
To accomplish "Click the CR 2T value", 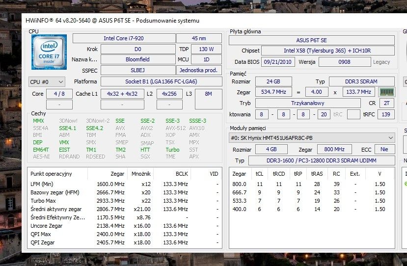I will (387, 103).
